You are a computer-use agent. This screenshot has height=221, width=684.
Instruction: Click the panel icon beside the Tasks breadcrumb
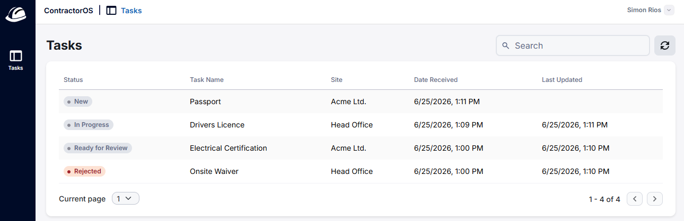click(x=111, y=10)
